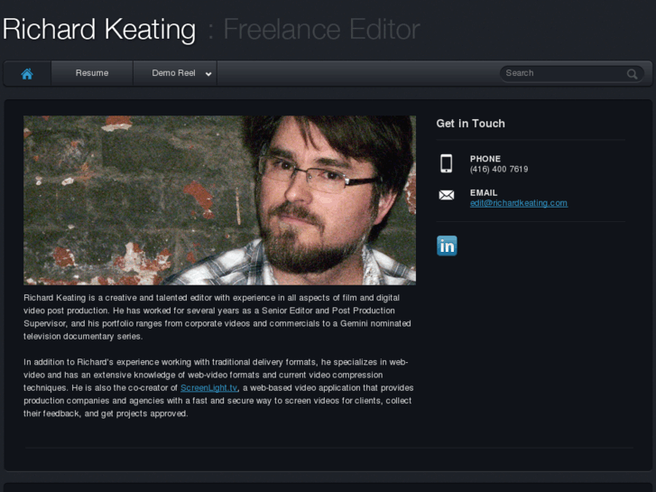Click the phone icon
656x492 pixels.
(447, 163)
